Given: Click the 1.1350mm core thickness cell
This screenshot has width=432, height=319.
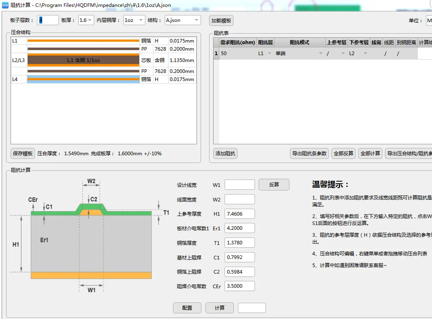Looking at the screenshot, I should point(182,60).
